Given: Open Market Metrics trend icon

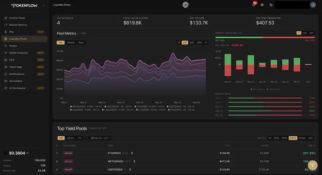Looking at the screenshot, I should point(6,25).
